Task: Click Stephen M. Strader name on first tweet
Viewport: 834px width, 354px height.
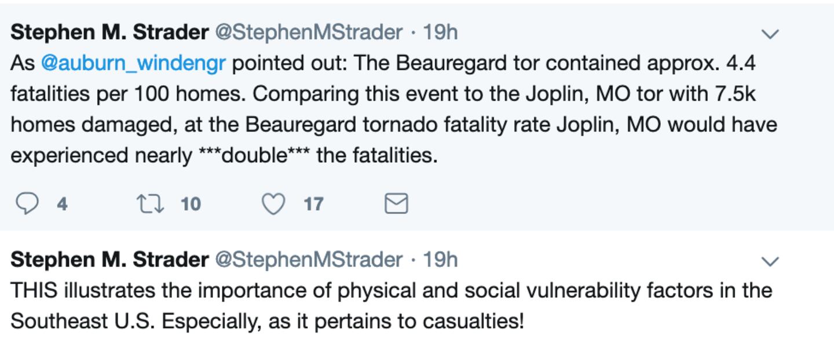Action: click(109, 32)
